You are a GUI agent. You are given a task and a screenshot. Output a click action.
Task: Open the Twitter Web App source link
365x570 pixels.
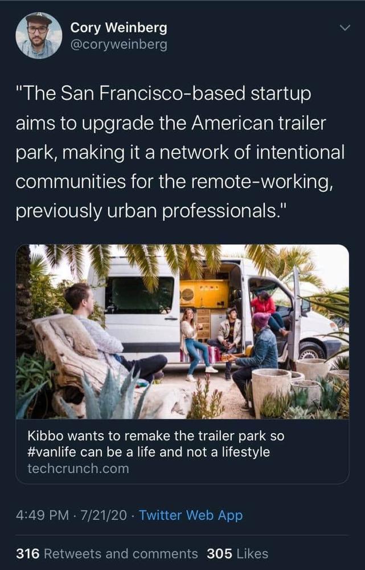tap(191, 515)
